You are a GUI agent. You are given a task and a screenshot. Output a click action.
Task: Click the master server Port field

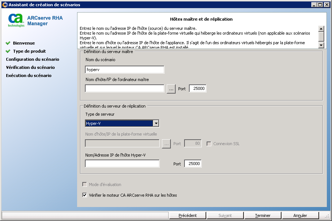[197, 88]
